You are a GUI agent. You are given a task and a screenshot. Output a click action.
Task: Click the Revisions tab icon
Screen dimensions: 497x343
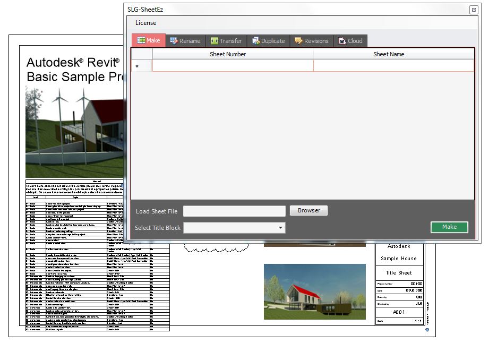298,40
